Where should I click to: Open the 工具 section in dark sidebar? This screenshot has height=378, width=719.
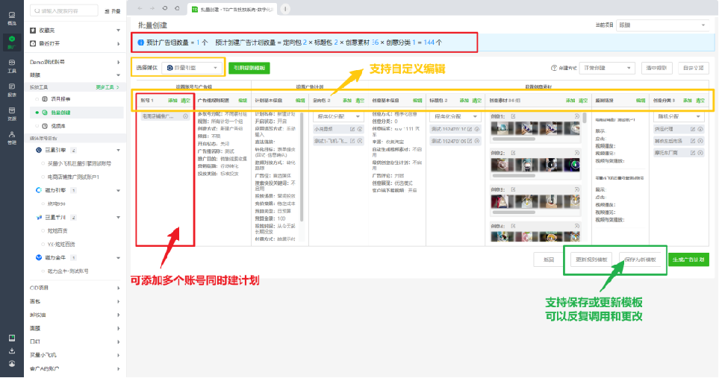click(x=12, y=66)
